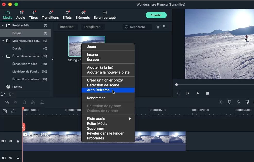Click the play button in preview

[198, 93]
